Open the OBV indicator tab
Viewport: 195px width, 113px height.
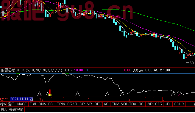pyautogui.click(x=98, y=104)
